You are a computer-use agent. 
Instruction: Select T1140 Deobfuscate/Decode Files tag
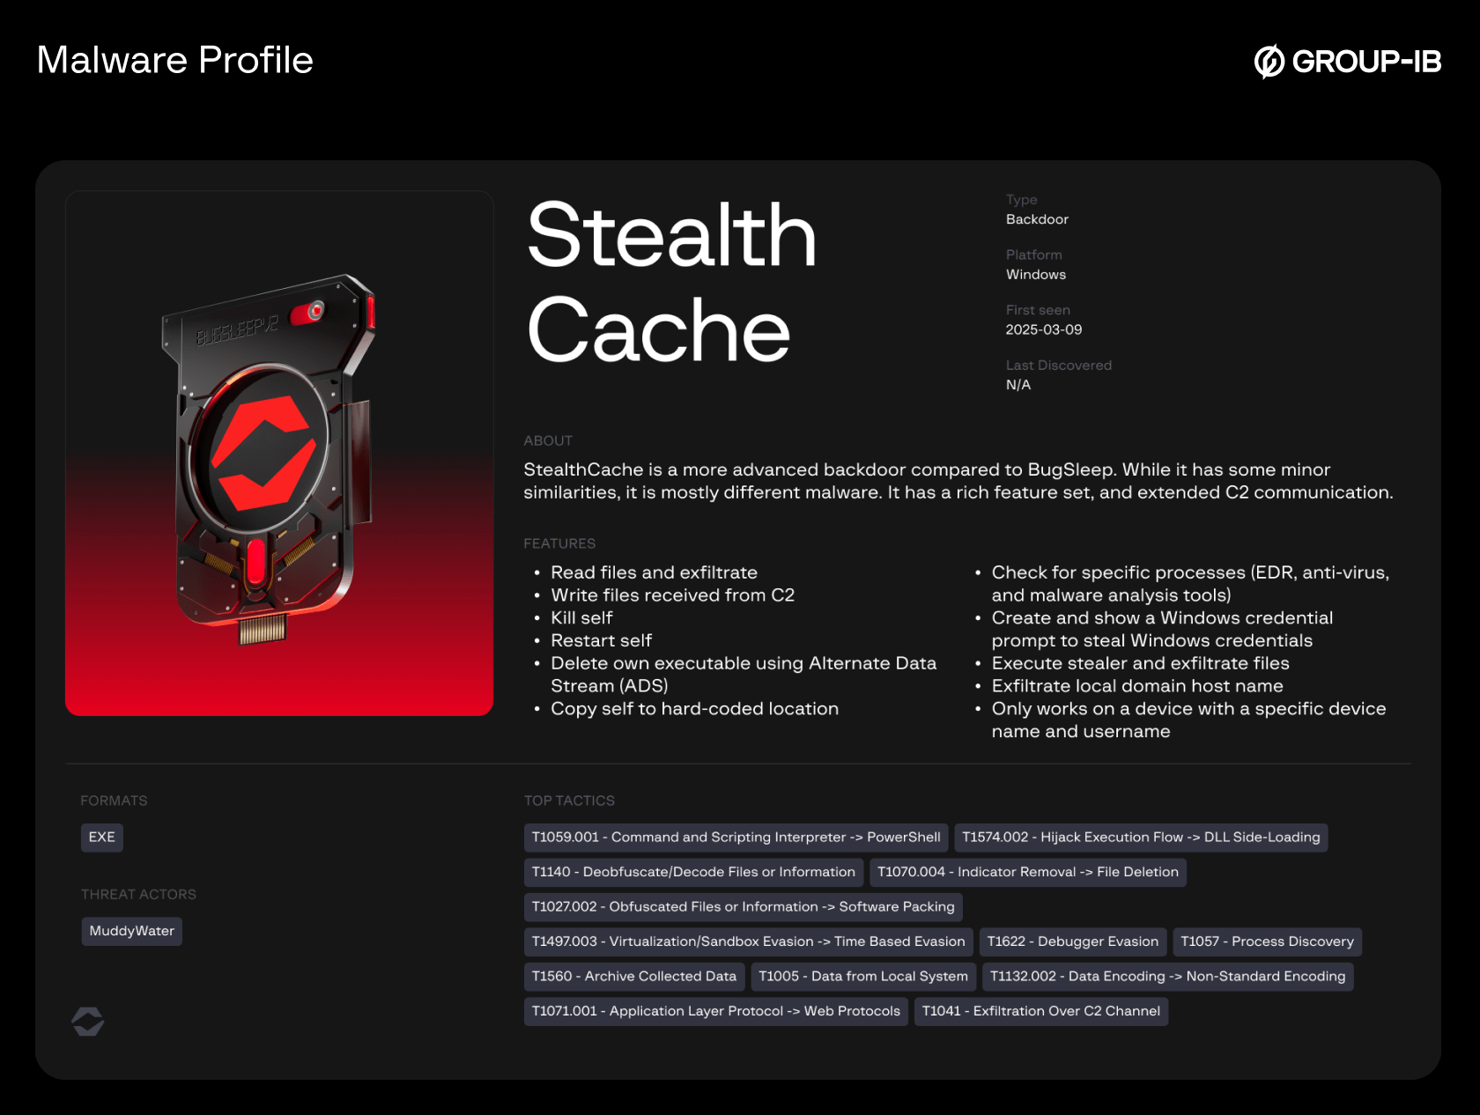click(x=693, y=872)
